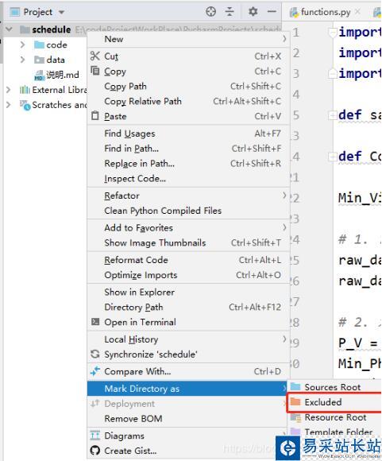Expand External Libraries node
Viewport: 382px width, 461px height.
point(9,90)
